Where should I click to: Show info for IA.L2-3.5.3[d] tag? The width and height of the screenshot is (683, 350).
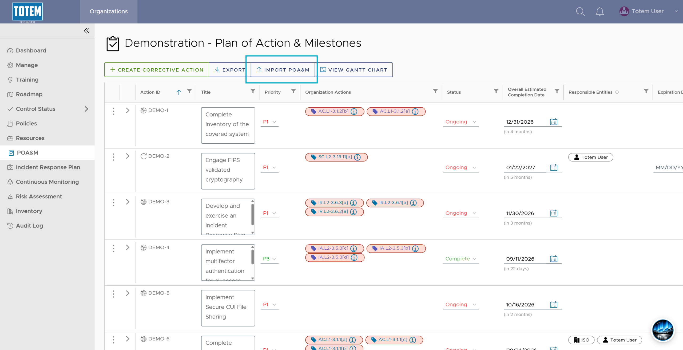[x=354, y=257]
